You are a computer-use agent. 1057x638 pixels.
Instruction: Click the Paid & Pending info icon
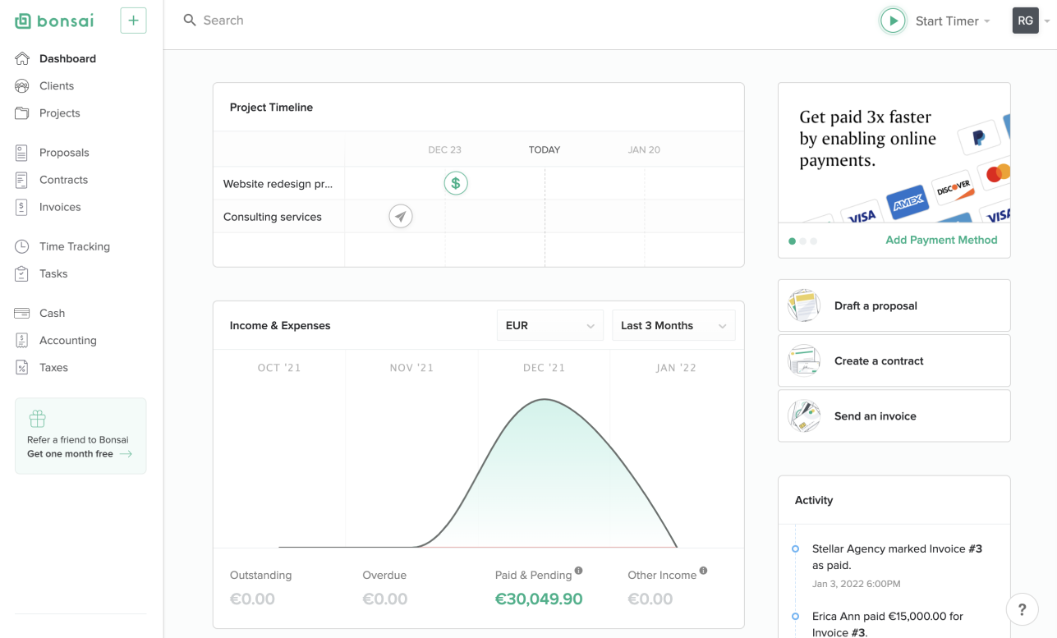[x=578, y=571]
